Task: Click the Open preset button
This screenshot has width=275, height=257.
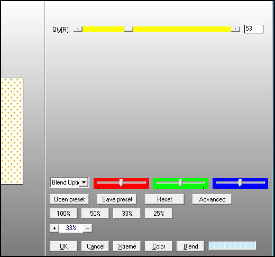Action: [x=69, y=199]
